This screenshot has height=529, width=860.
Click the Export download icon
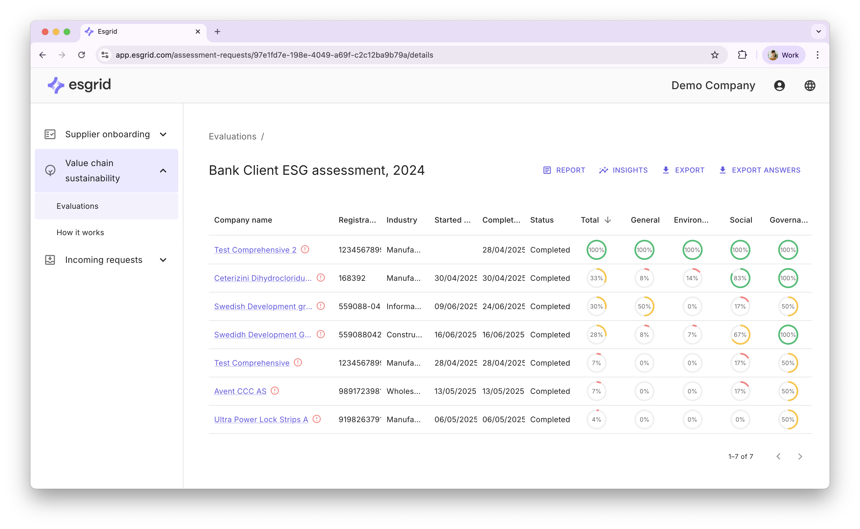pyautogui.click(x=666, y=170)
